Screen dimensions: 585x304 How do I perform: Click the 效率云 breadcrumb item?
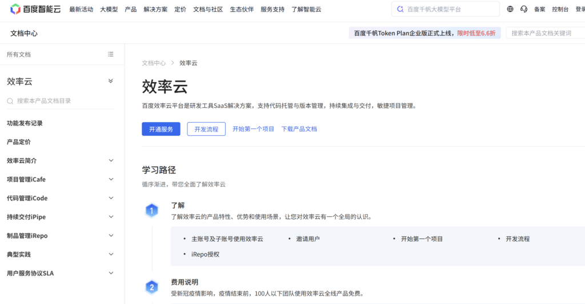pyautogui.click(x=189, y=63)
